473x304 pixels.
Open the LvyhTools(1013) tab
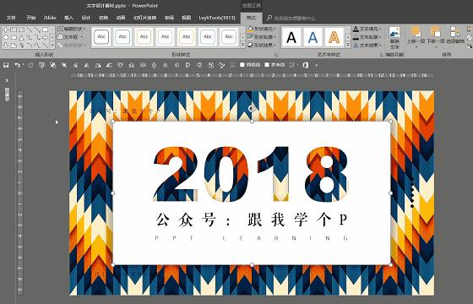coord(217,18)
